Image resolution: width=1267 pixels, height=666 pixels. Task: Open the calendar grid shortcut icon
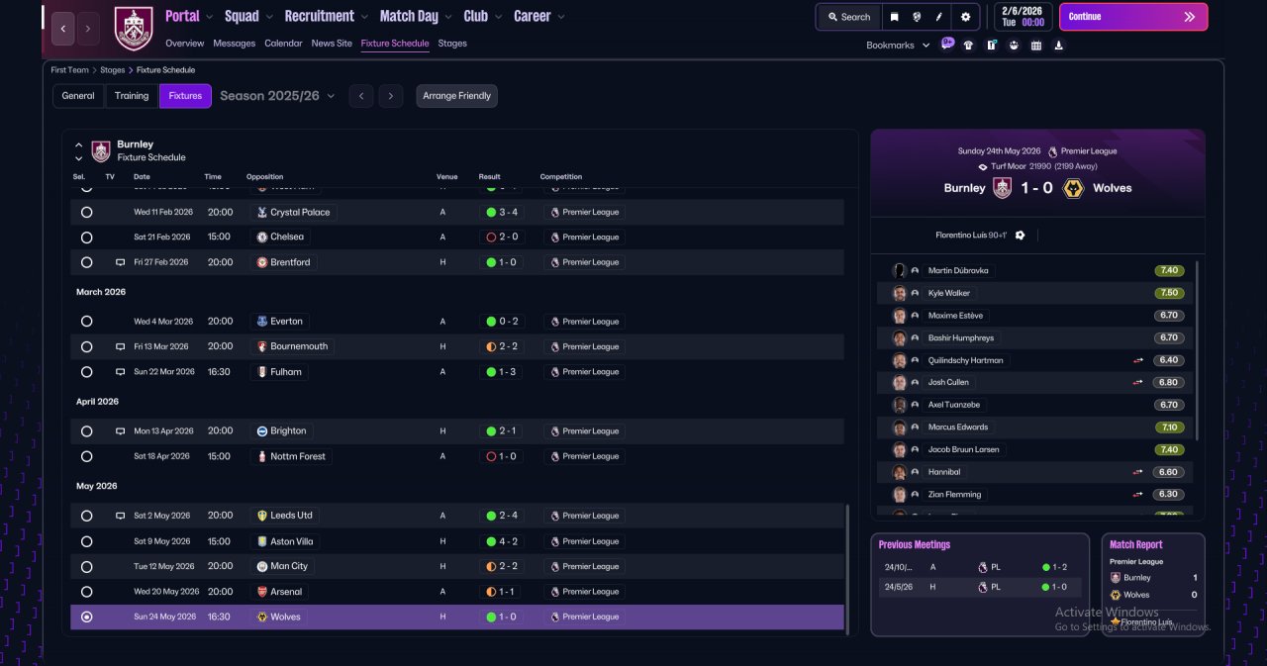pyautogui.click(x=1036, y=45)
